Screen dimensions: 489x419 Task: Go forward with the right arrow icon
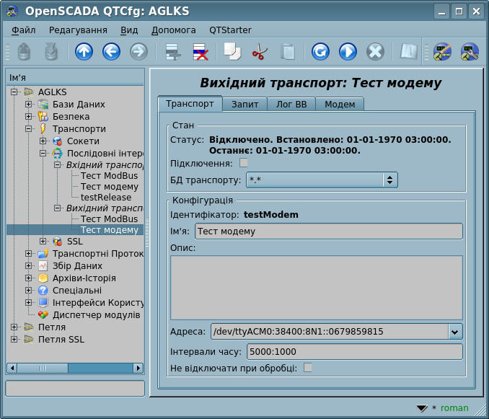138,52
